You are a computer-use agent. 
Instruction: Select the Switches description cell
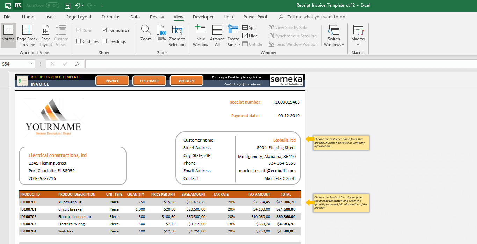click(66, 231)
